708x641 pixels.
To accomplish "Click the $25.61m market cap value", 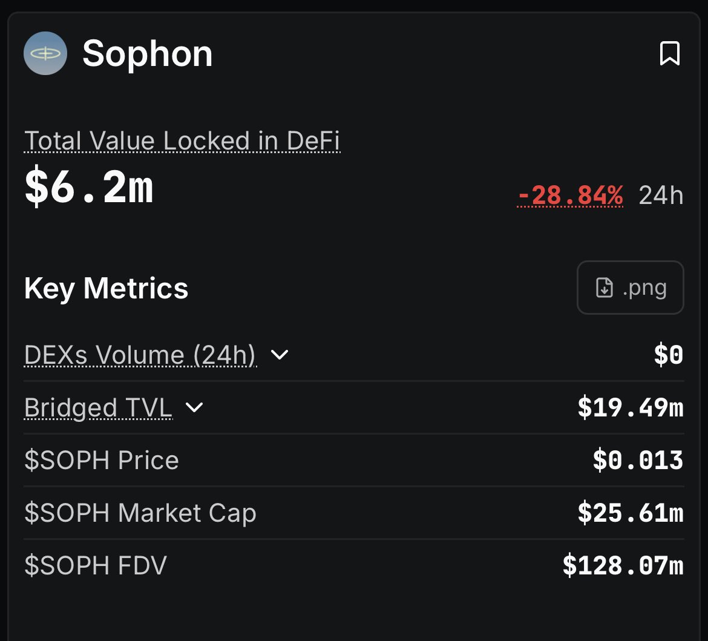I will pos(630,513).
